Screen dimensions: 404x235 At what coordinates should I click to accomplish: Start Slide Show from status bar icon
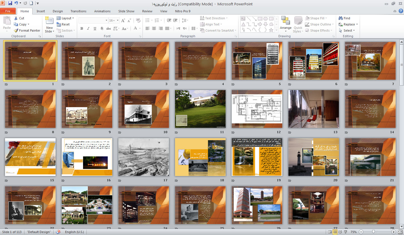(x=346, y=232)
